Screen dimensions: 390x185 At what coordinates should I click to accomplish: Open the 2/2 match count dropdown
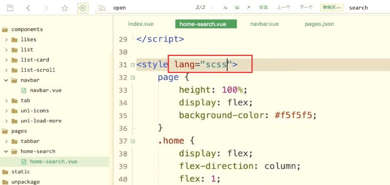click(x=212, y=8)
